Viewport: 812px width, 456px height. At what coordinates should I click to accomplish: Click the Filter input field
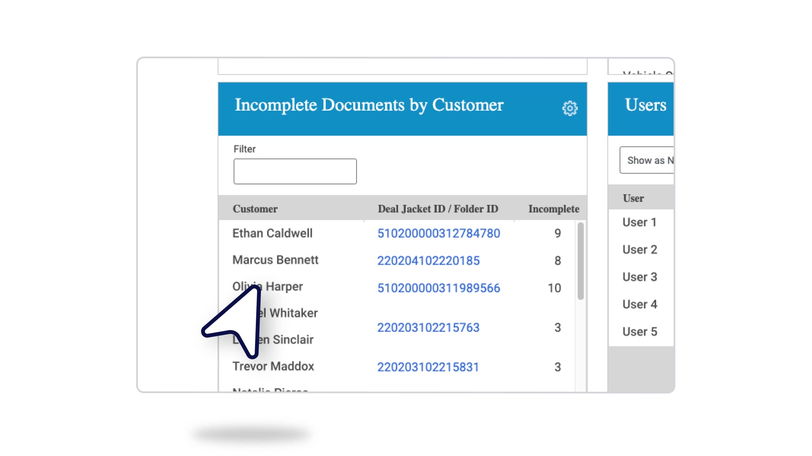[x=295, y=171]
